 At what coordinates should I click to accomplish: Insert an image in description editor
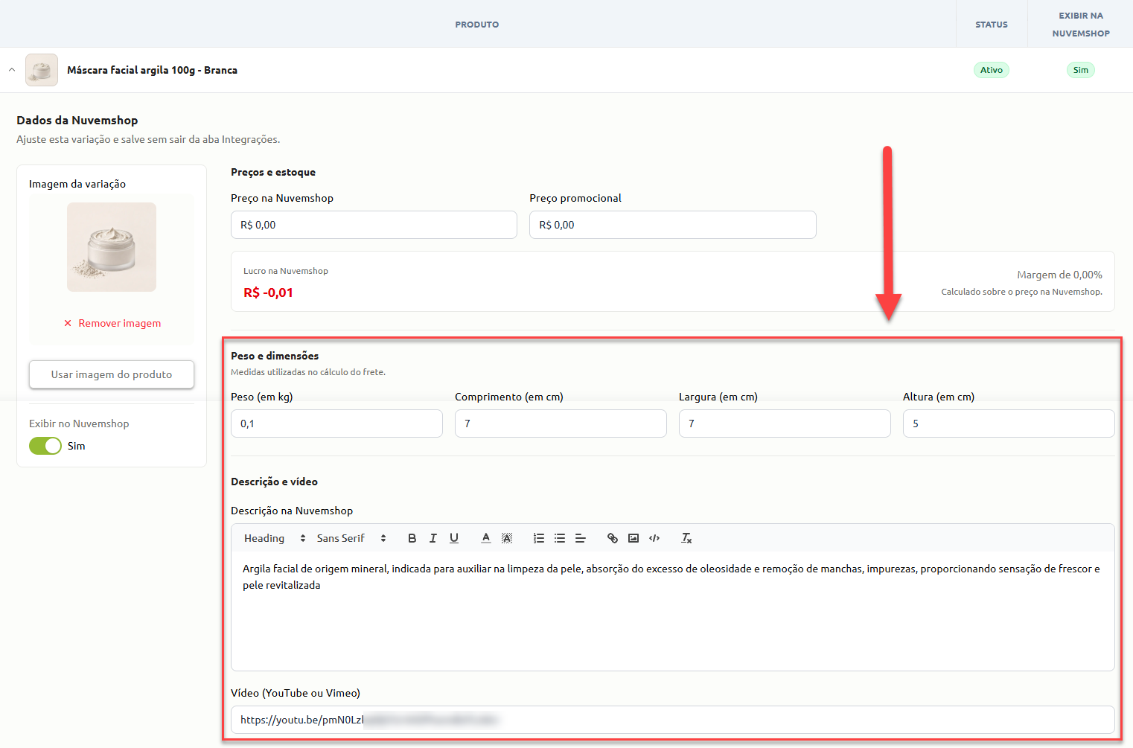tap(633, 538)
